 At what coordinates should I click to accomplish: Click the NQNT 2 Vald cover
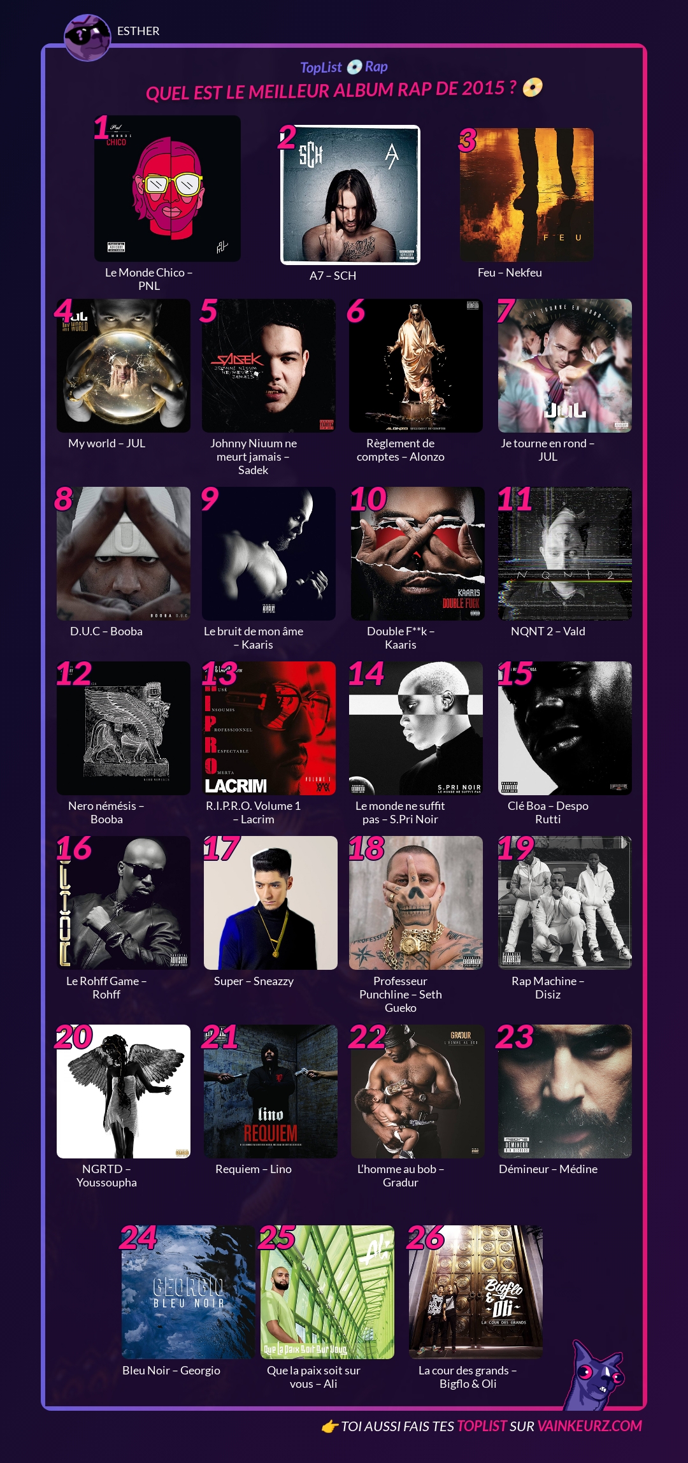(x=565, y=554)
